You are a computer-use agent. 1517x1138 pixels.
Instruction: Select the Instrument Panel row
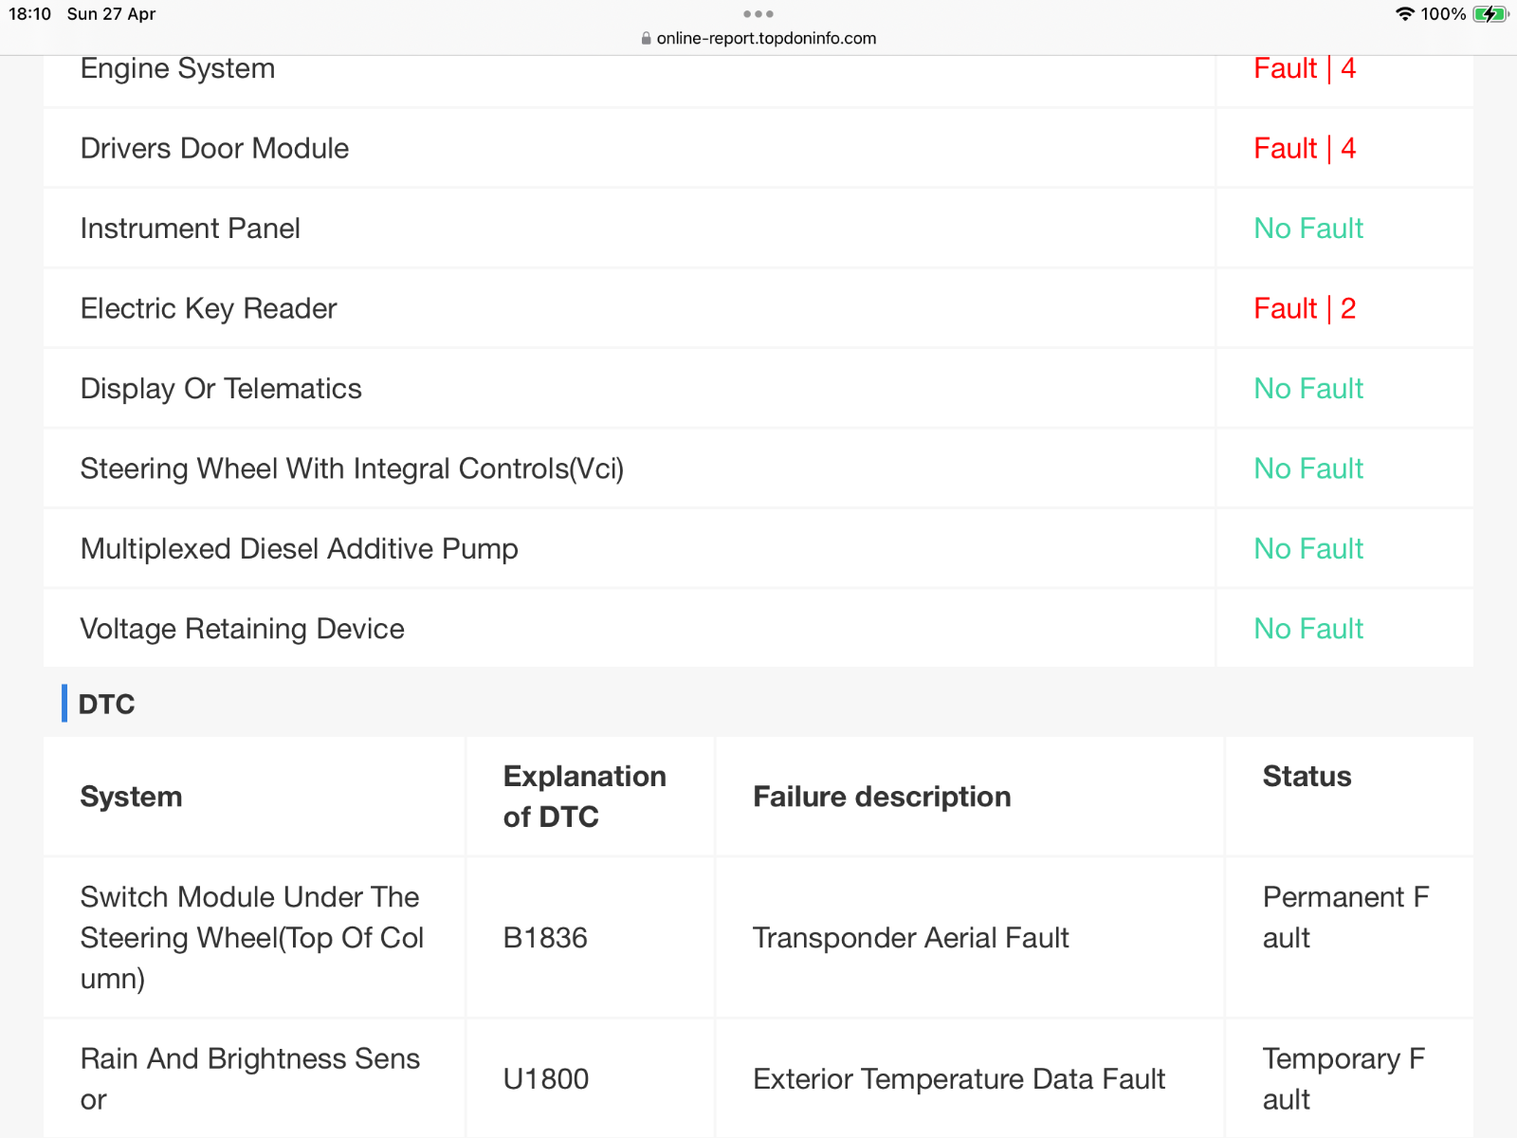coord(758,229)
